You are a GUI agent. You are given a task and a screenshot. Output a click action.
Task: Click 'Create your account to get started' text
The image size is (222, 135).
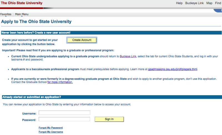point(30,42)
